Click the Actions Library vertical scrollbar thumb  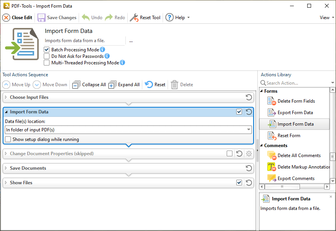[x=333, y=157]
